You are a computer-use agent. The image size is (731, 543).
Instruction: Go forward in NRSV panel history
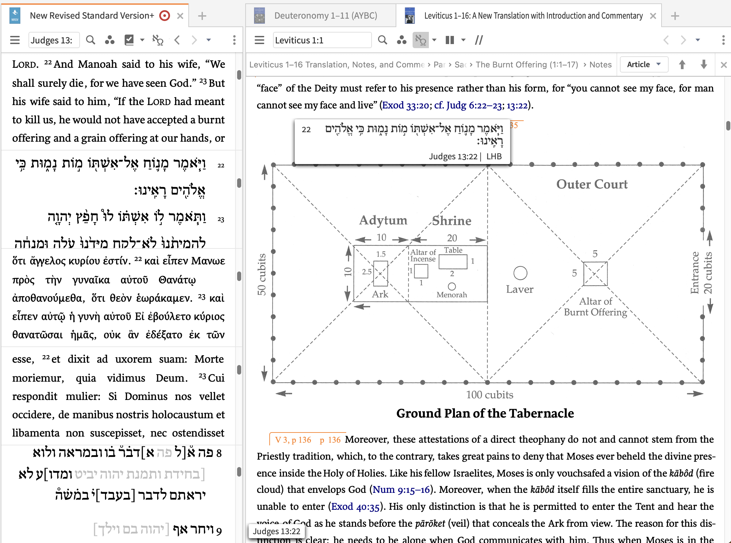pyautogui.click(x=194, y=40)
